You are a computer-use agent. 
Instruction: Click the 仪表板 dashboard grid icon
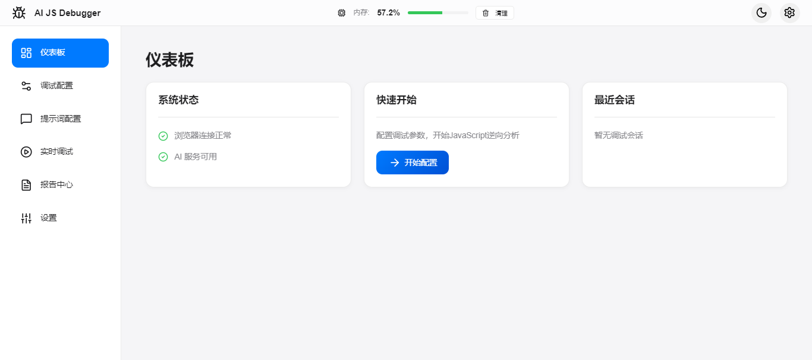26,53
